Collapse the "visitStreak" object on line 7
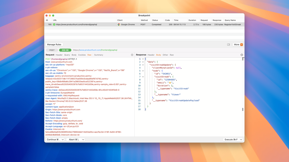289x162 pixels. click(x=143, y=77)
